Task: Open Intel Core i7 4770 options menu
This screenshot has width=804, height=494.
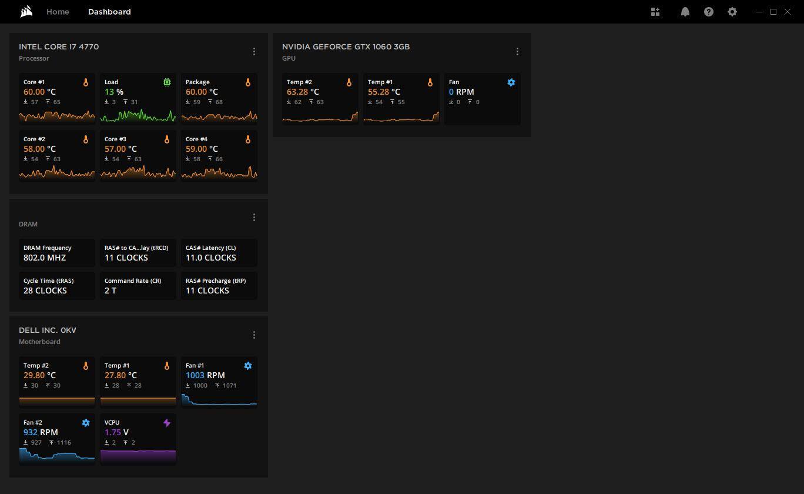Action: pos(254,52)
